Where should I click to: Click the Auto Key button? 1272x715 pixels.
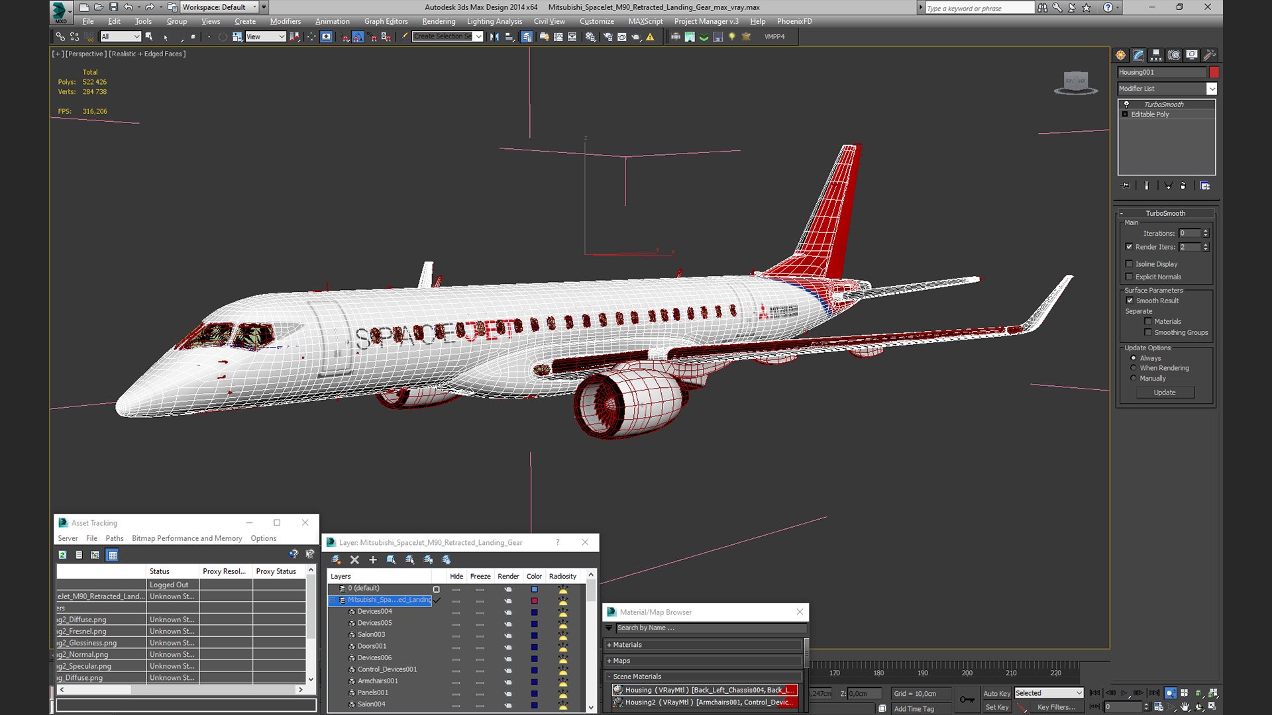pyautogui.click(x=996, y=693)
